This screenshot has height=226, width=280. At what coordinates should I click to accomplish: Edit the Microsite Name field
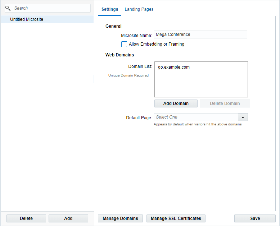(x=200, y=34)
